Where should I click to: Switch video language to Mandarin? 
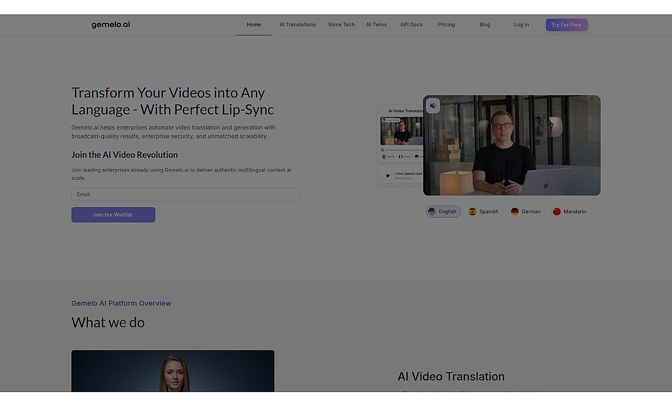(570, 212)
